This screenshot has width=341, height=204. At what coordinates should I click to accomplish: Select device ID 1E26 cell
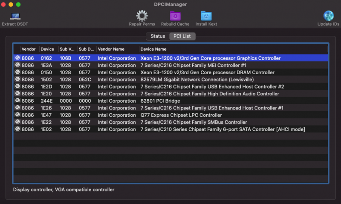coord(46,108)
